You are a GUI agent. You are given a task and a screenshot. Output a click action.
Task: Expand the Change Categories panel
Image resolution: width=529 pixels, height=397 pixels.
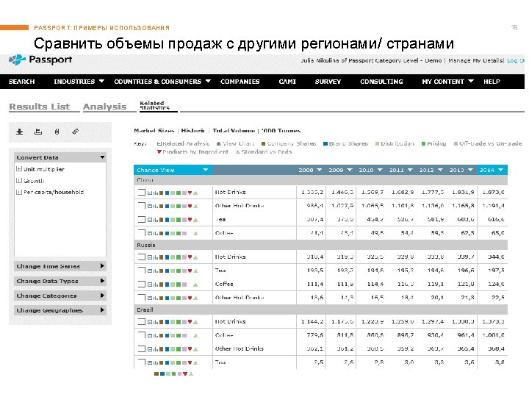tap(60, 296)
